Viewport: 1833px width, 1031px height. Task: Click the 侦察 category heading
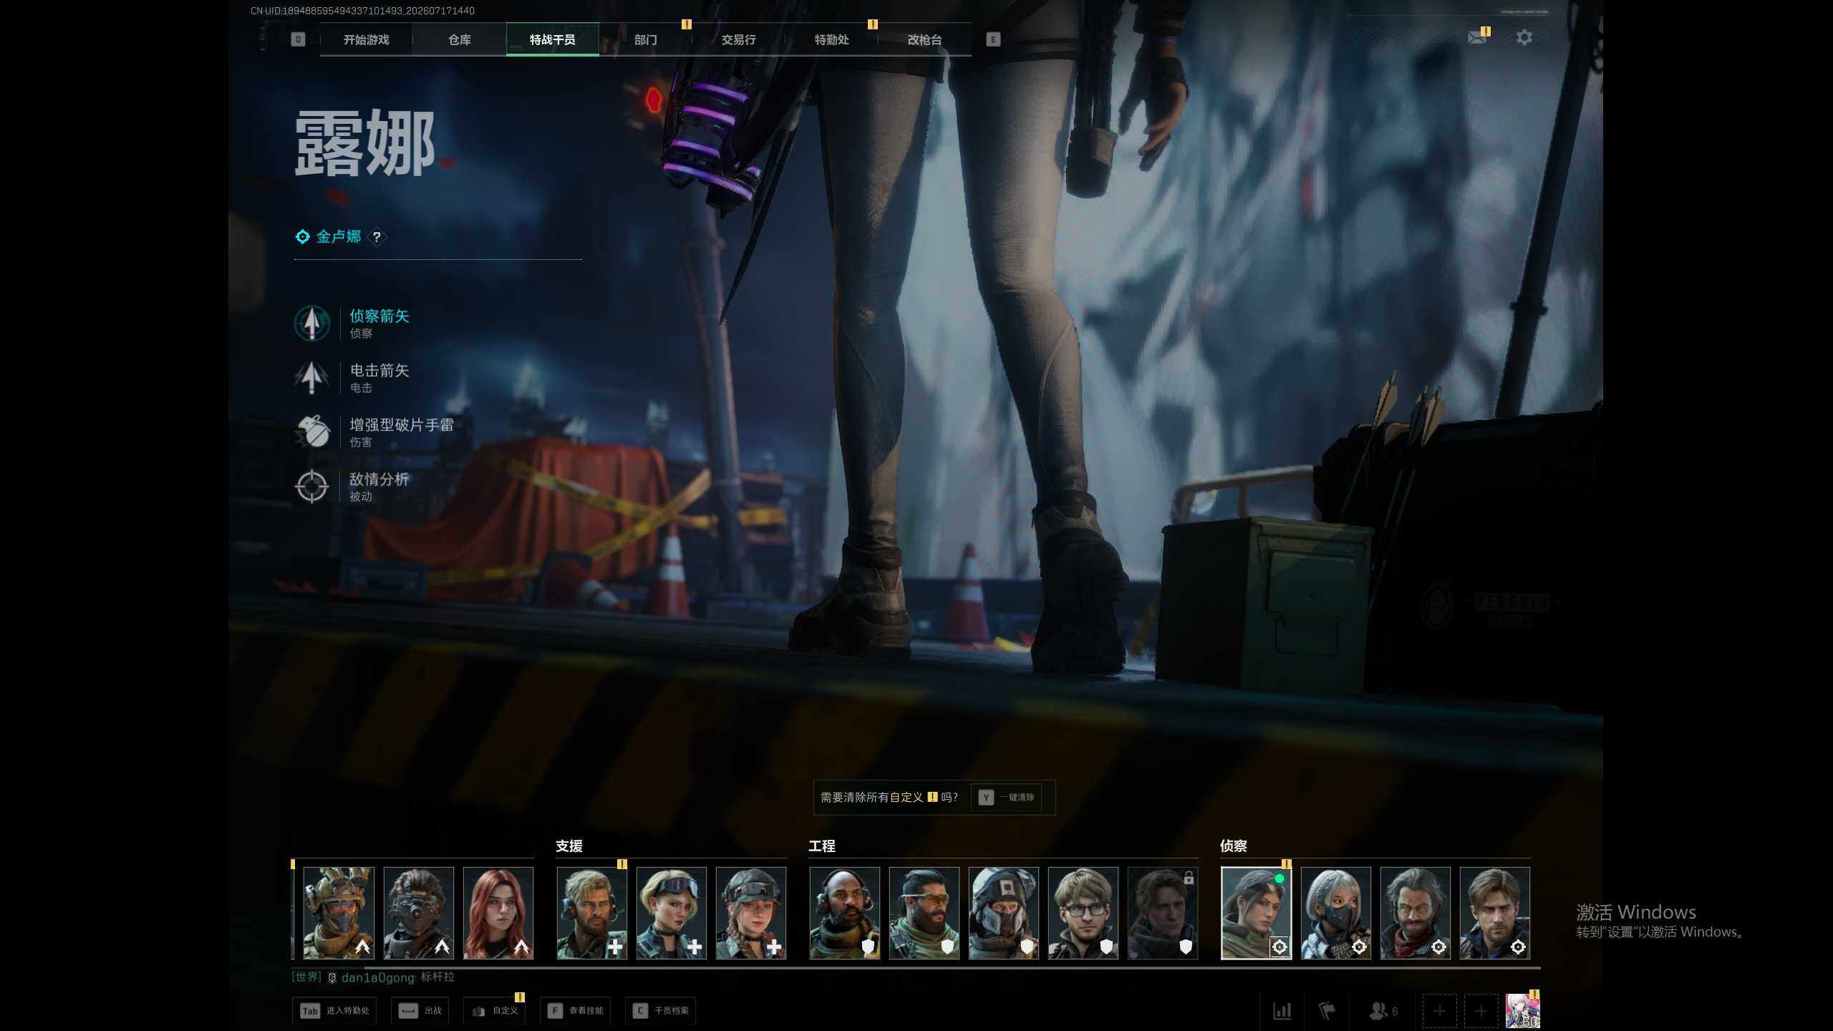click(1233, 846)
